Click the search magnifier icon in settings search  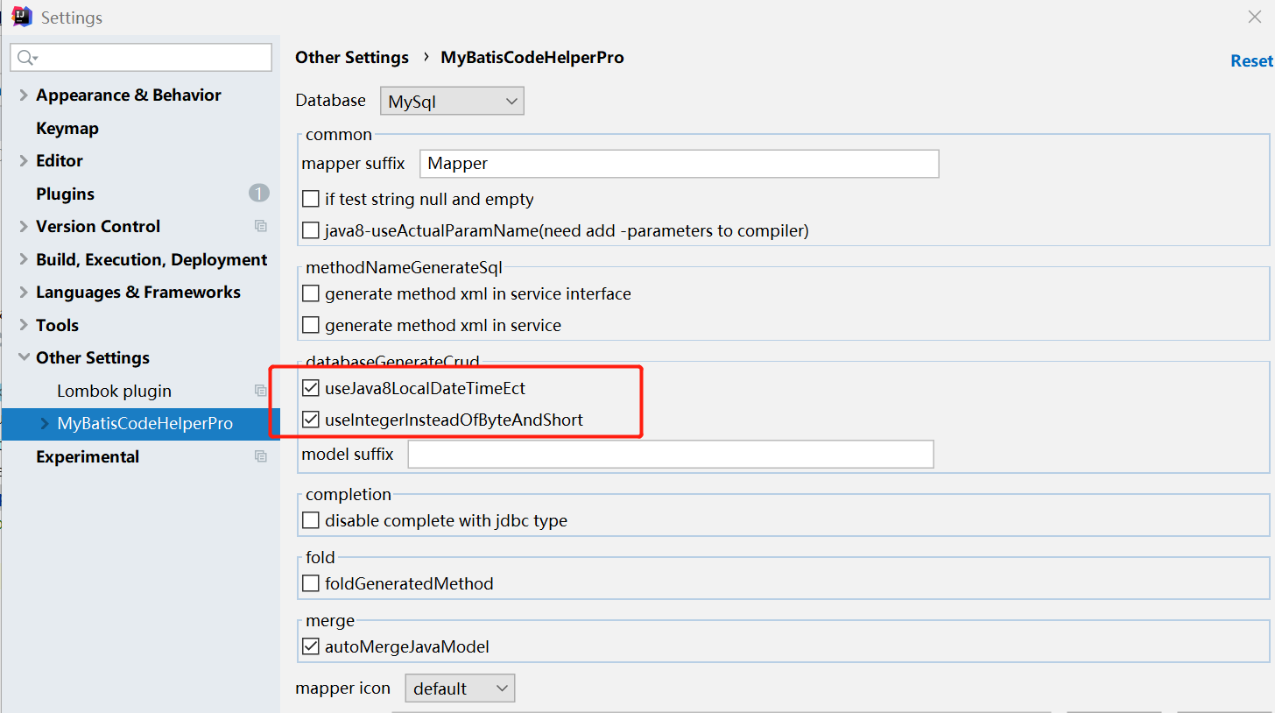26,58
